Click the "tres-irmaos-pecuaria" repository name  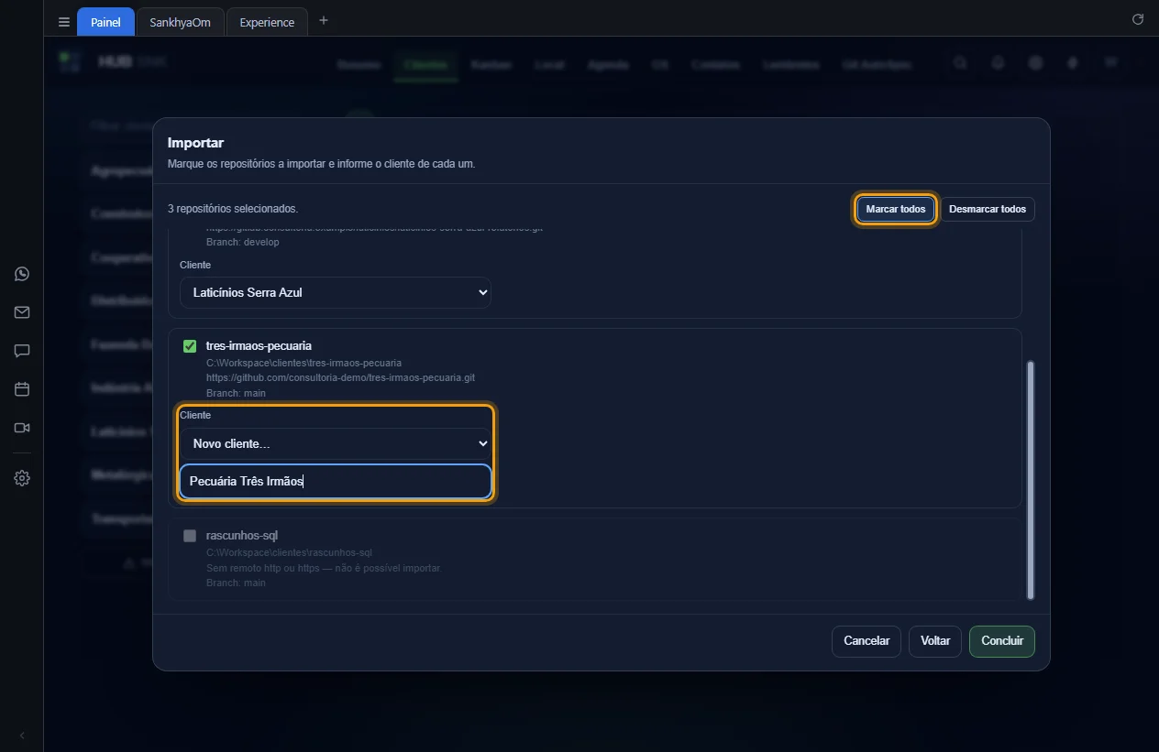coord(259,346)
